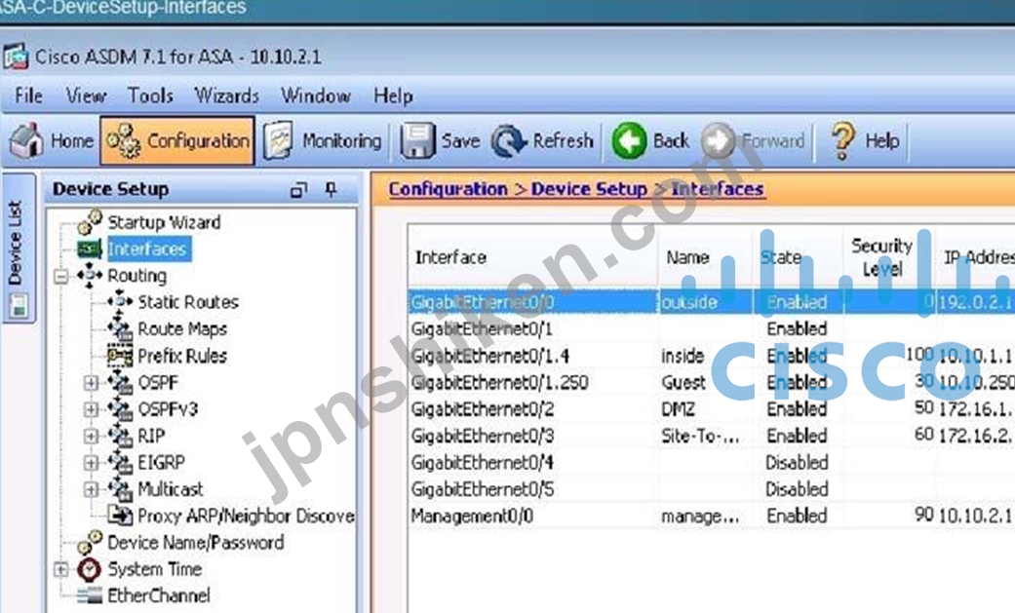Click the Configuration toolbar button
The image size is (1015, 613).
tap(177, 140)
